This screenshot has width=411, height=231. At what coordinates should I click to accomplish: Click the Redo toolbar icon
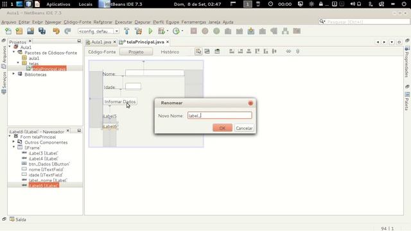click(x=67, y=31)
